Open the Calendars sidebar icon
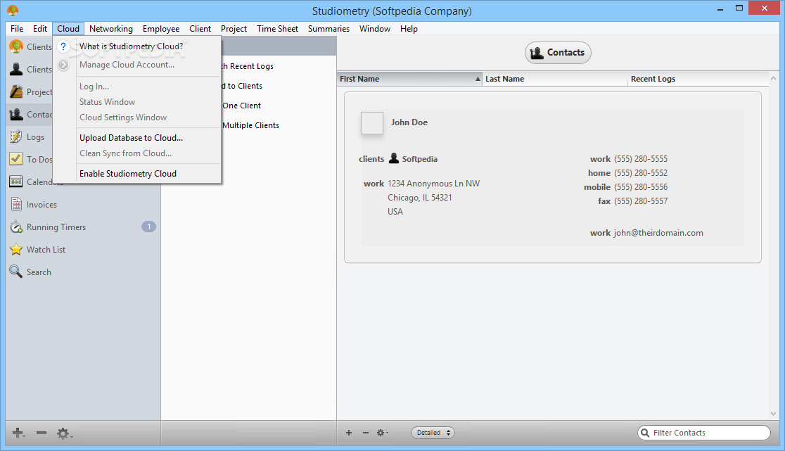The width and height of the screenshot is (785, 451). pyautogui.click(x=16, y=182)
